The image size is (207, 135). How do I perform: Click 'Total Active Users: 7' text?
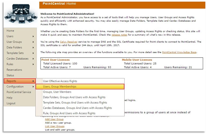pos(57,67)
